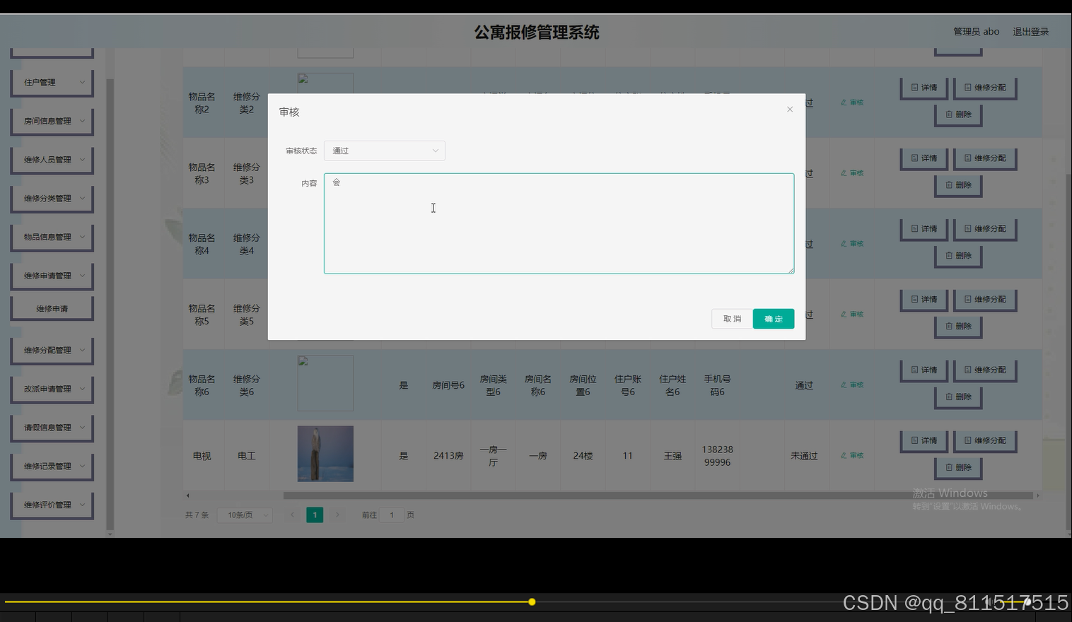
Task: Select 维修申请 in the sidebar menu
Action: point(52,307)
